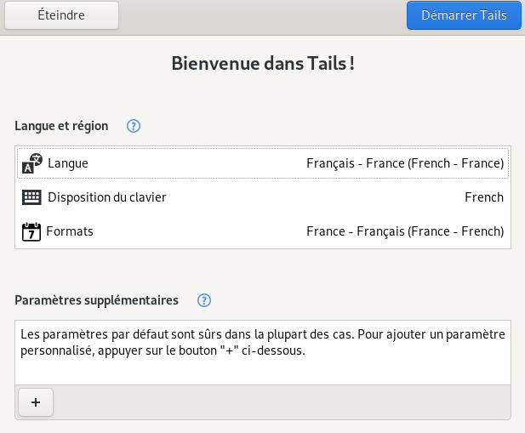Screen dimensions: 525x433
Task: Select the Langue row label
Action: [x=68, y=163]
